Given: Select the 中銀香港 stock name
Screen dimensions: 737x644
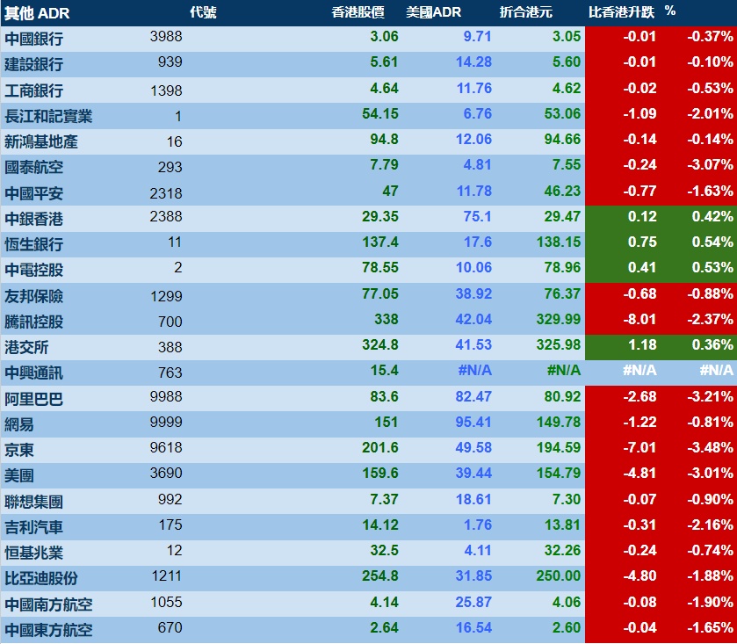Looking at the screenshot, I should click(x=34, y=219).
